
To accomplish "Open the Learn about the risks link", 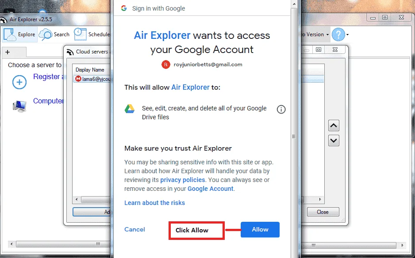I will tap(154, 203).
